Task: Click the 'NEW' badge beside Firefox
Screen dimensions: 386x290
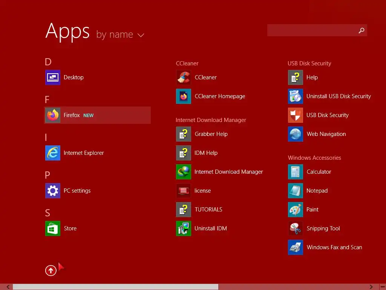Action: point(88,116)
